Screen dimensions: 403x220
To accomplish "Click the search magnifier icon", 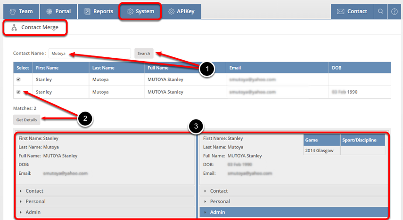I will [x=381, y=11].
